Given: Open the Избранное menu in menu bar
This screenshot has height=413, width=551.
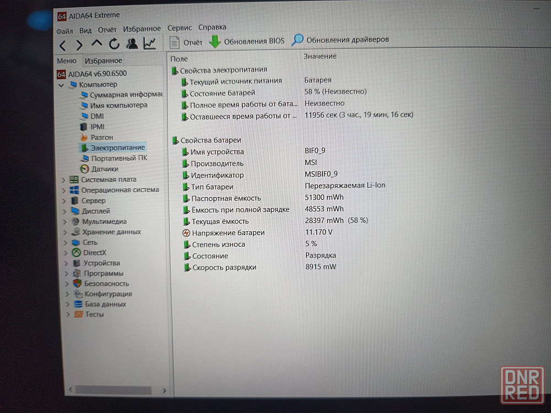Looking at the screenshot, I should [x=142, y=29].
